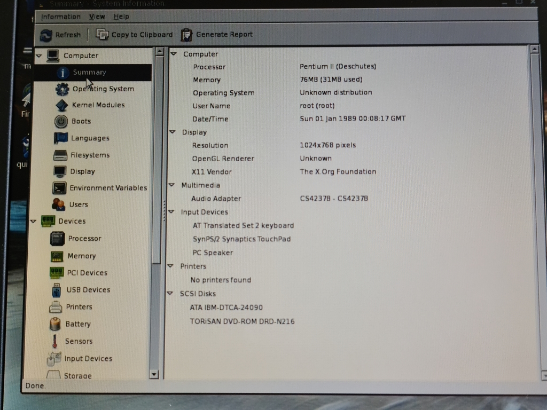Open the Operating System gear icon
This screenshot has width=547, height=410.
pos(62,89)
